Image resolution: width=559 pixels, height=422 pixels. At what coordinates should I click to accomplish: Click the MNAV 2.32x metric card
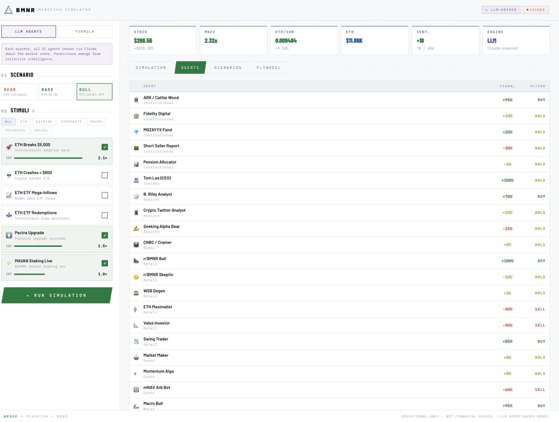pos(233,41)
